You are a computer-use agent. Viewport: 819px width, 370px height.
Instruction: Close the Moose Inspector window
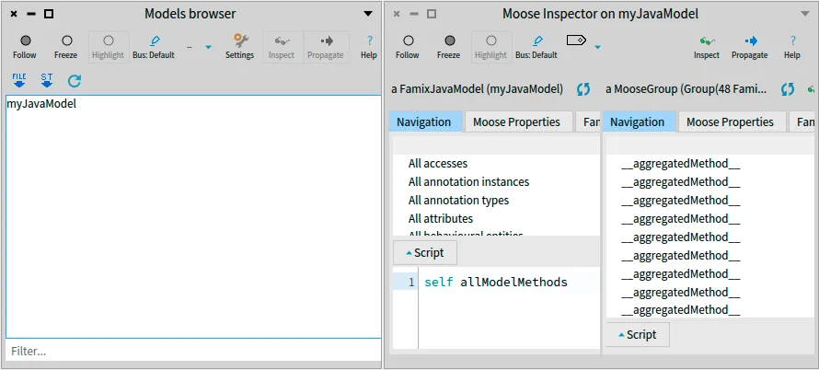pos(397,14)
